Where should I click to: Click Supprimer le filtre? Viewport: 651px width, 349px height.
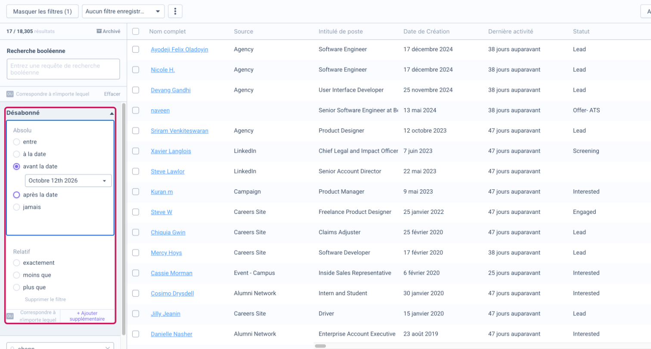[45, 300]
